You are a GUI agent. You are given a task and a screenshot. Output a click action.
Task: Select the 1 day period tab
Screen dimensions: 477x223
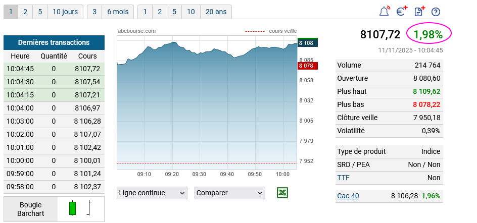click(x=11, y=12)
